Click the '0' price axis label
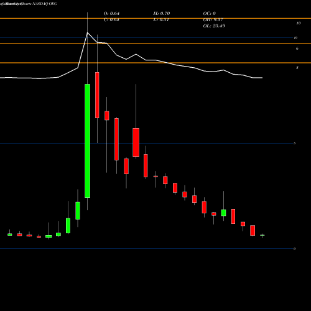Screen dimensions: 311x311 click(x=294, y=249)
